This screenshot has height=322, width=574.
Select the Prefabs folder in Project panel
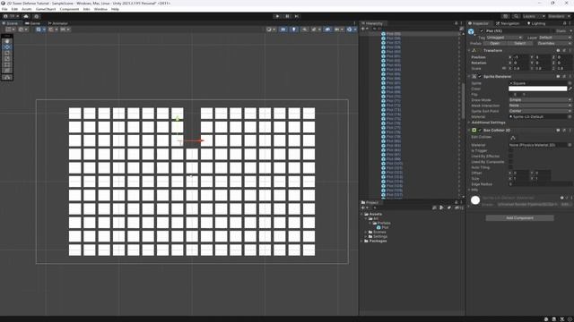[x=381, y=223]
